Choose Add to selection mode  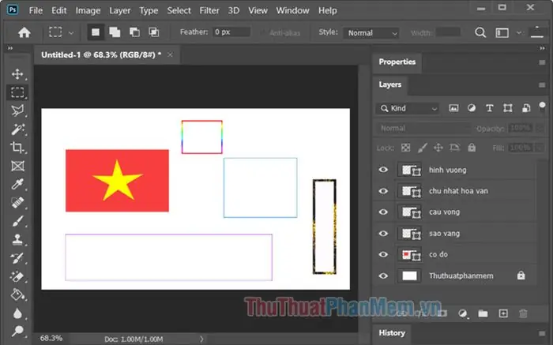click(x=115, y=32)
